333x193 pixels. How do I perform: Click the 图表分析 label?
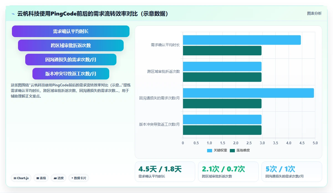[x=314, y=14]
